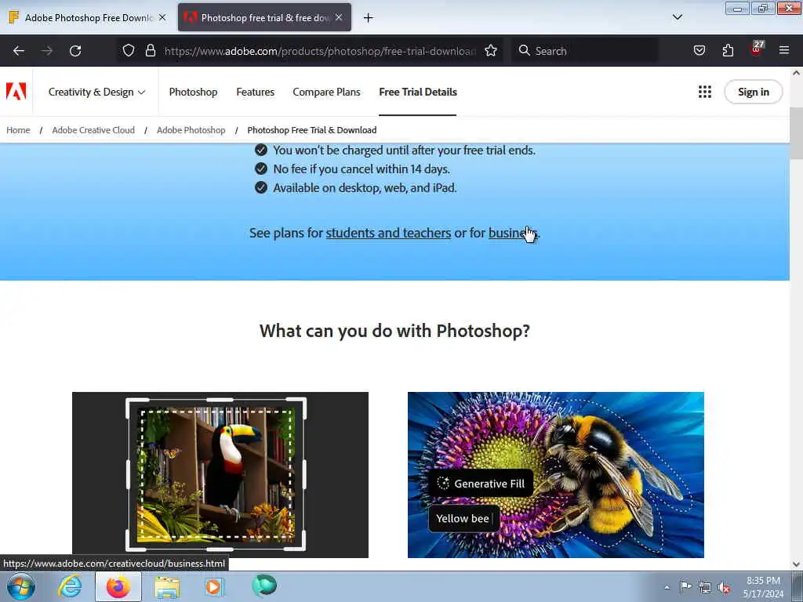Open the tracking protection shield icon

coord(129,51)
